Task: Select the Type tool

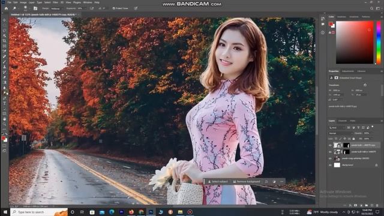Action: tap(4, 103)
